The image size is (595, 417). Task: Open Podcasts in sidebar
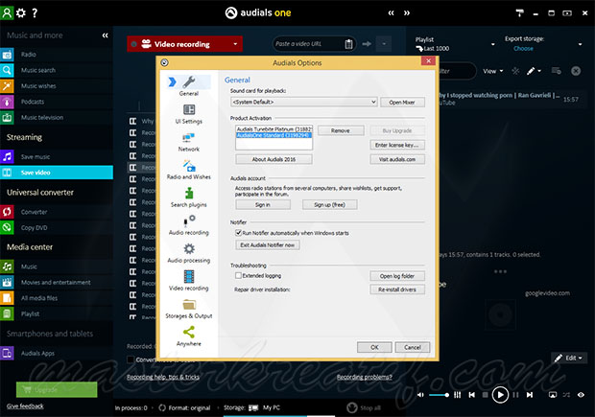[33, 102]
